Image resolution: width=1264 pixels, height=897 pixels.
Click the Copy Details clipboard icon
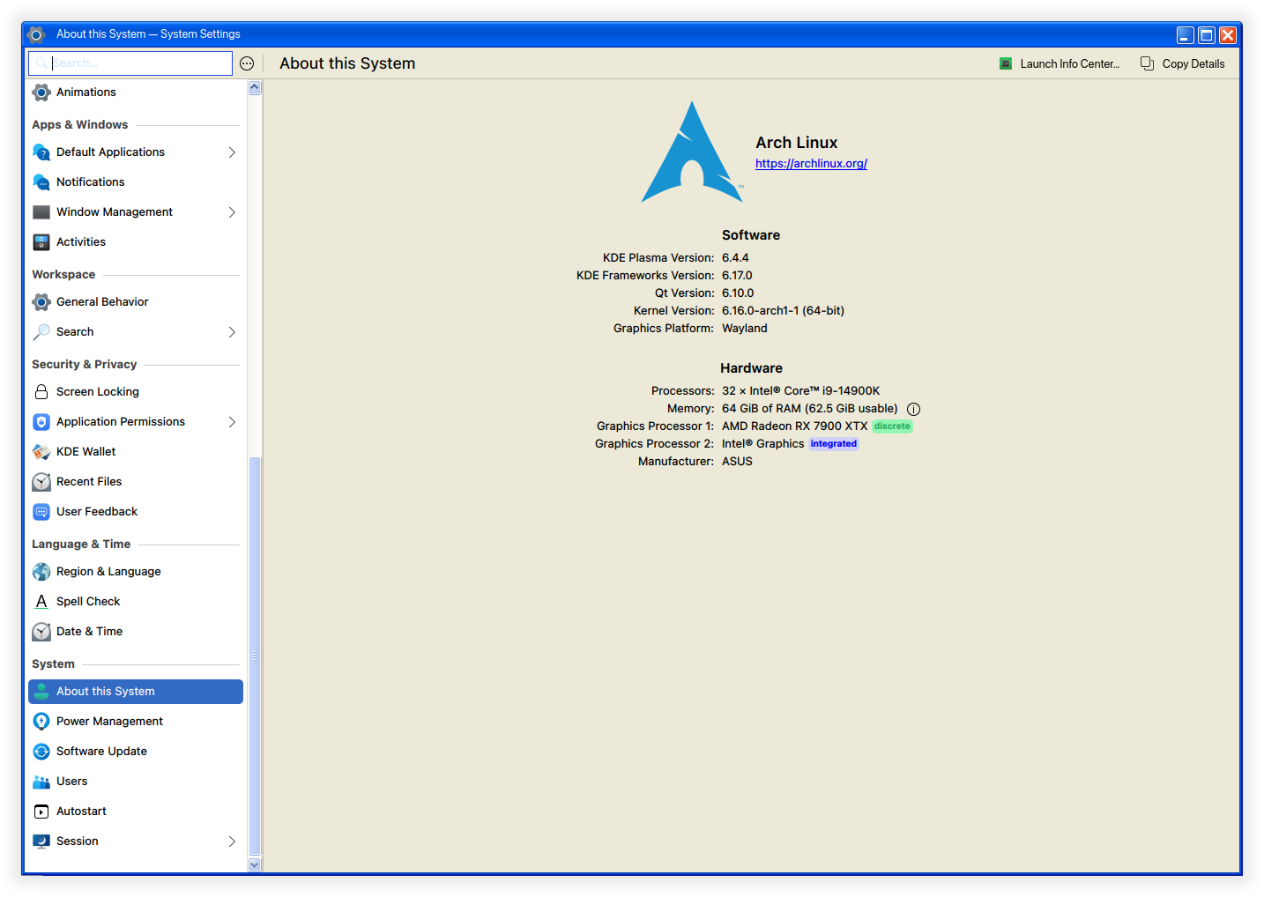[1148, 63]
